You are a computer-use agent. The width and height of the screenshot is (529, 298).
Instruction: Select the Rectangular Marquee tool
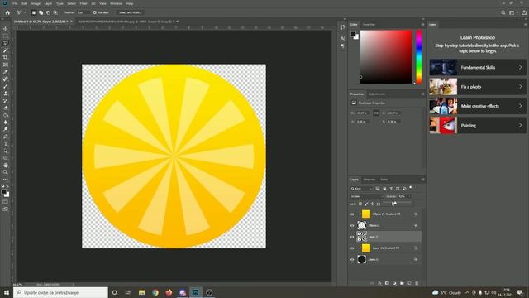pyautogui.click(x=6, y=36)
